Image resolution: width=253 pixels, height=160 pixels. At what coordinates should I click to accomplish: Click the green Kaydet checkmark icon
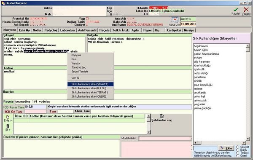coord(236,10)
